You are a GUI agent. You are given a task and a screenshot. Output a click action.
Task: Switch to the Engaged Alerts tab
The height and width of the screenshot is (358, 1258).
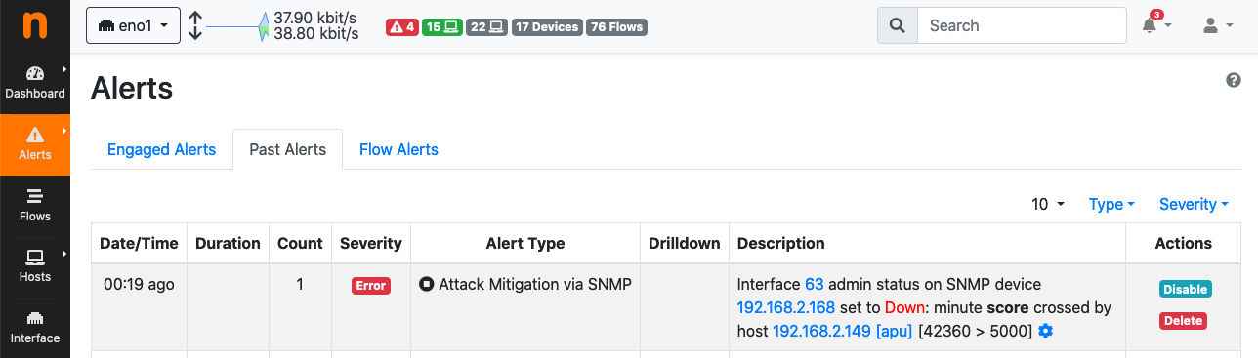click(161, 149)
